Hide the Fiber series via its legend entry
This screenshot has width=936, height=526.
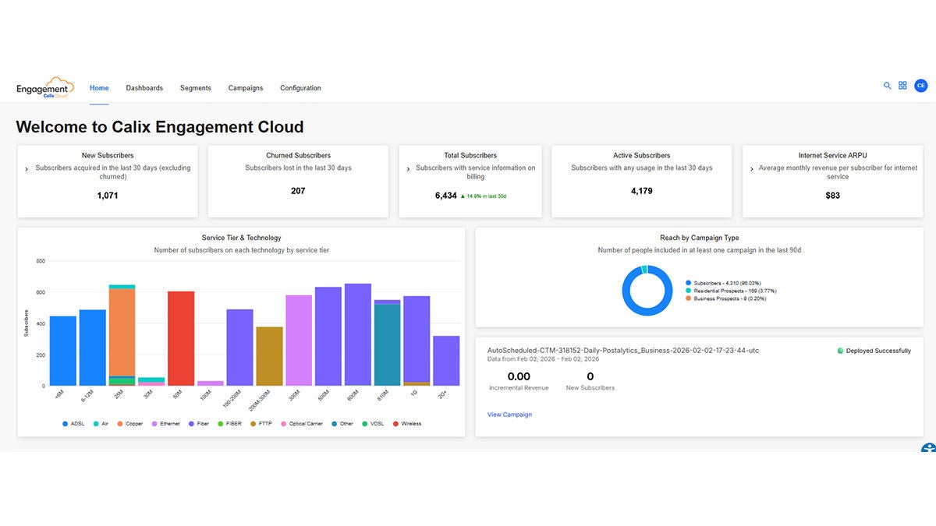[201, 423]
